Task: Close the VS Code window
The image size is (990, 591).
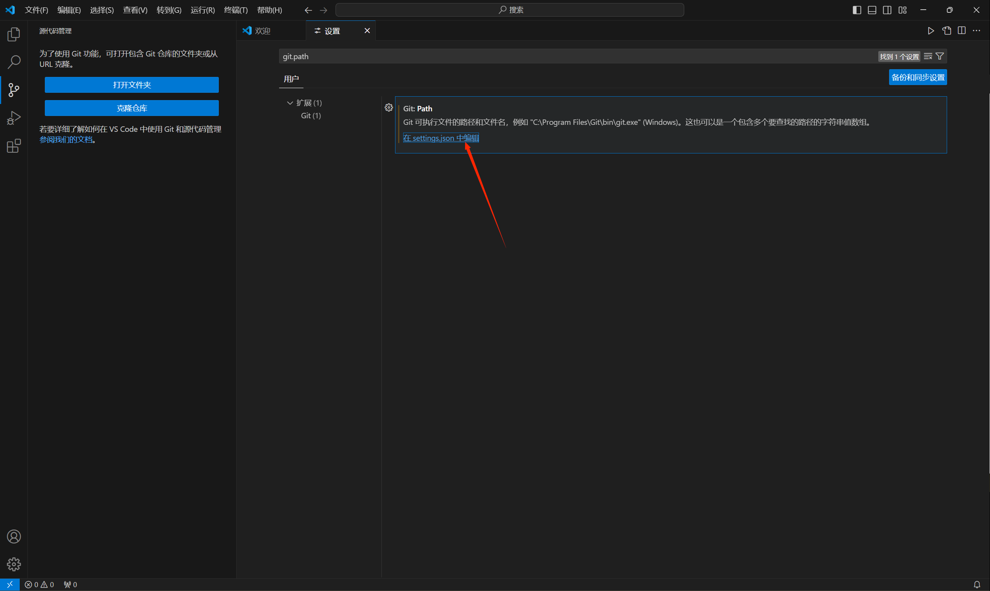Action: [976, 10]
